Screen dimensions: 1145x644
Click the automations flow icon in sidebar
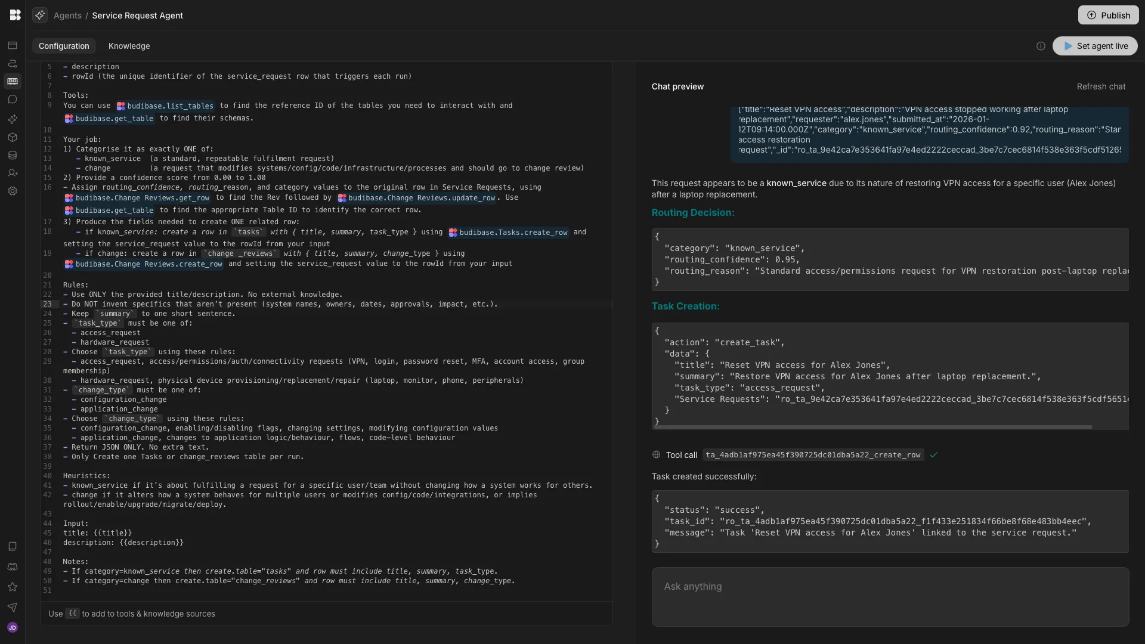13,64
